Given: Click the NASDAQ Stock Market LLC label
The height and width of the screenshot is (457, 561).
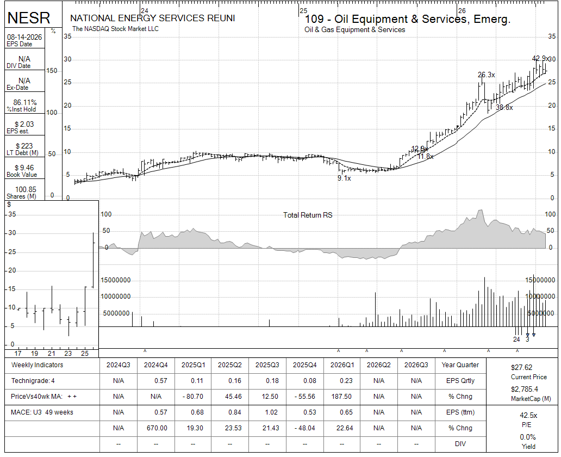Looking at the screenshot, I should click(115, 29).
